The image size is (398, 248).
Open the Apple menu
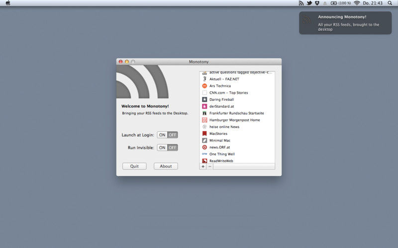pos(8,3)
